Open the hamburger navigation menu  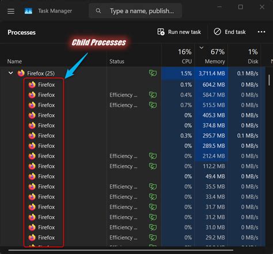click(x=11, y=11)
